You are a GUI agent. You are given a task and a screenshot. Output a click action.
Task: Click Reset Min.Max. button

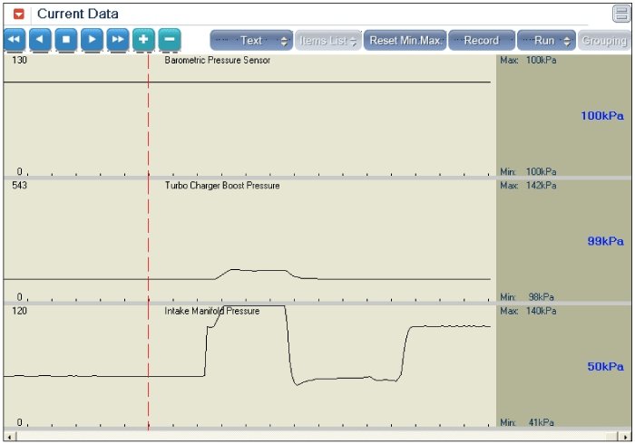405,41
